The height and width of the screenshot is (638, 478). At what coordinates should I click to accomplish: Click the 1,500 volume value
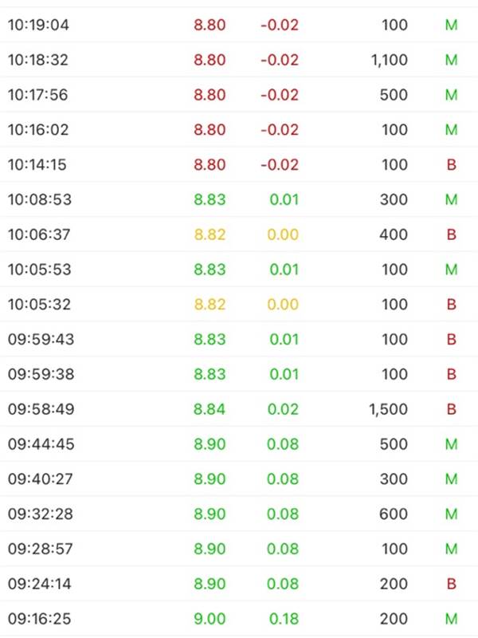pos(389,409)
